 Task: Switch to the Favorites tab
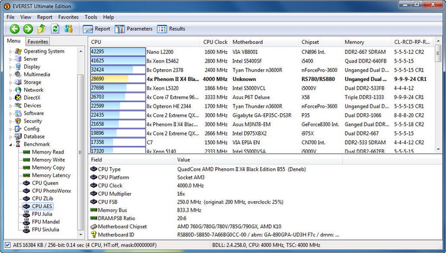pyautogui.click(x=38, y=41)
